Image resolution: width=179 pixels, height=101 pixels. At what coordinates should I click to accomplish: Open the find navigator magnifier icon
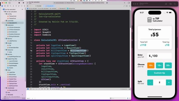click(x=11, y=6)
